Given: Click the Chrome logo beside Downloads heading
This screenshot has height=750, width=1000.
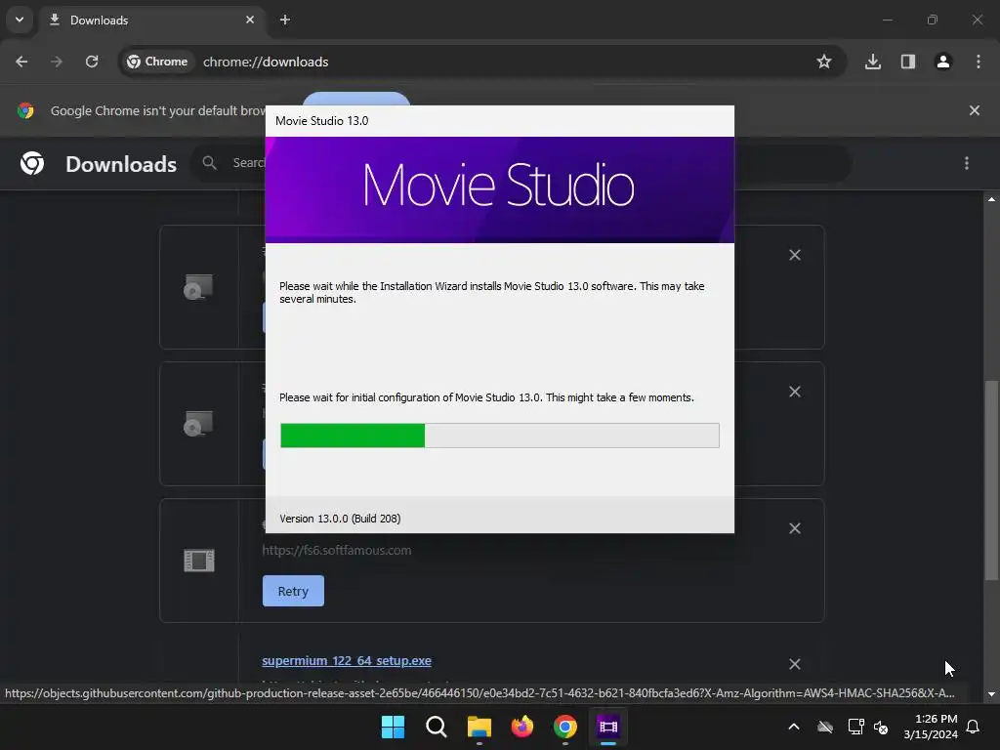Looking at the screenshot, I should pyautogui.click(x=32, y=163).
